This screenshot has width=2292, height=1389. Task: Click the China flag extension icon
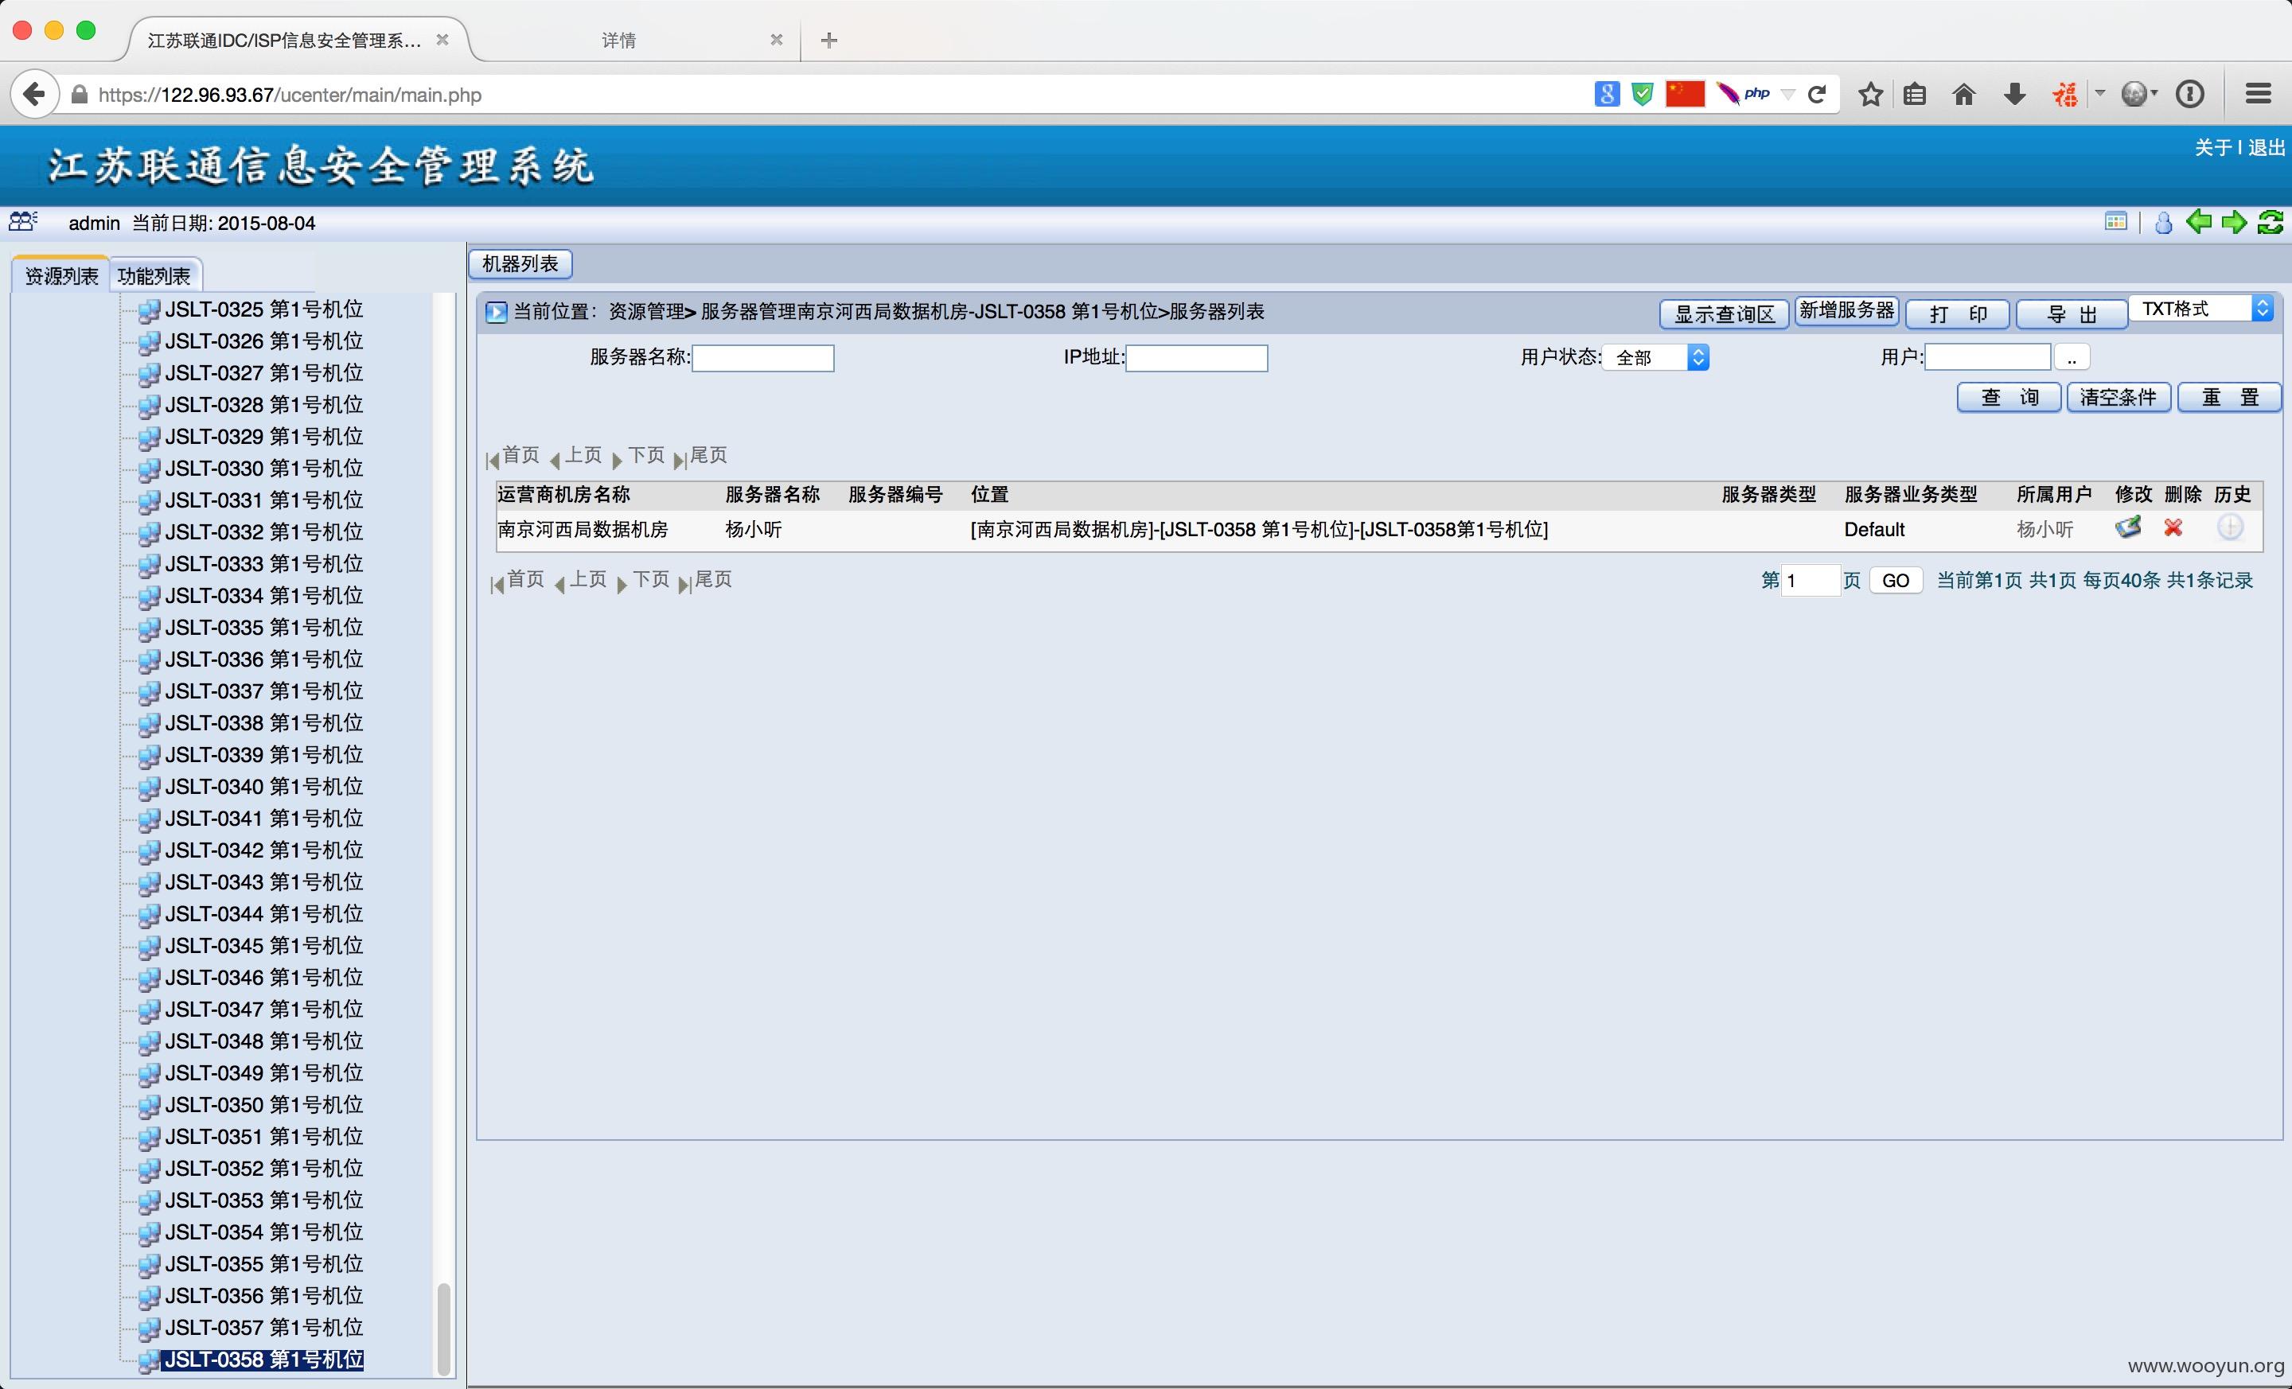click(x=1685, y=94)
